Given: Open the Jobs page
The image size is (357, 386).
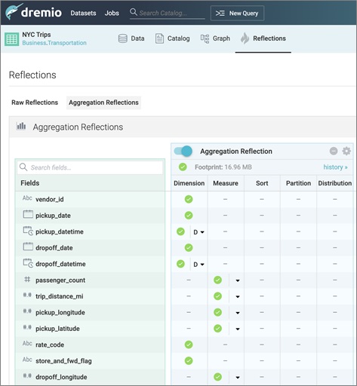Looking at the screenshot, I should tap(112, 13).
